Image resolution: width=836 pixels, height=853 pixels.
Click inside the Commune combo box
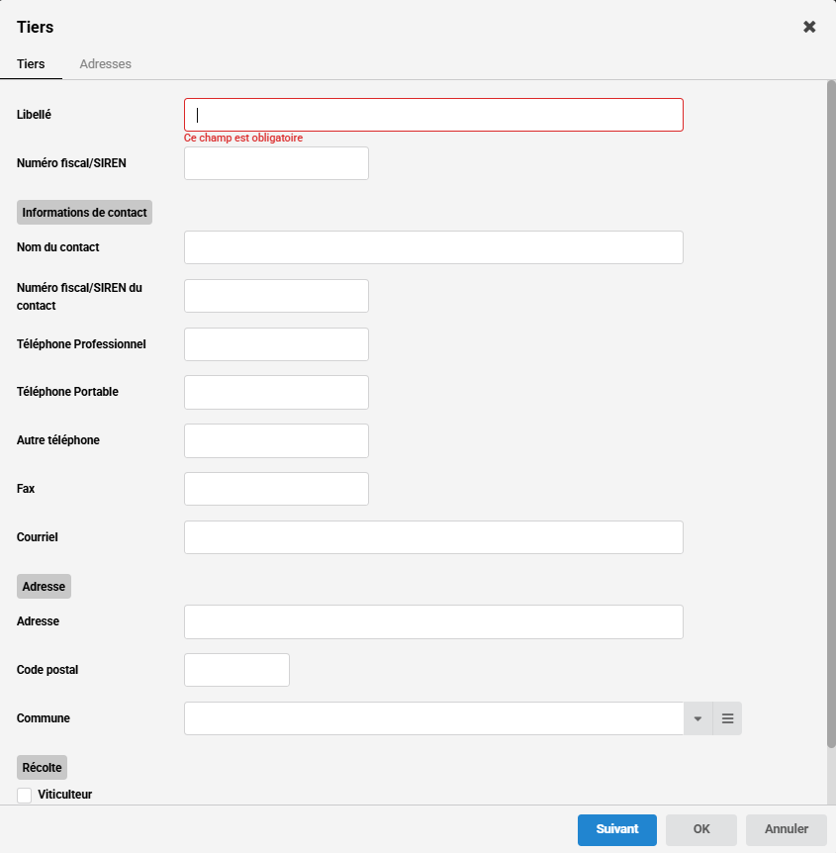pyautogui.click(x=433, y=718)
